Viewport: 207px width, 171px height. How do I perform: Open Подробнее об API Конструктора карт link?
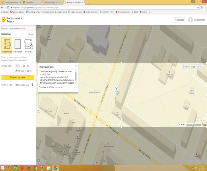click(51, 87)
